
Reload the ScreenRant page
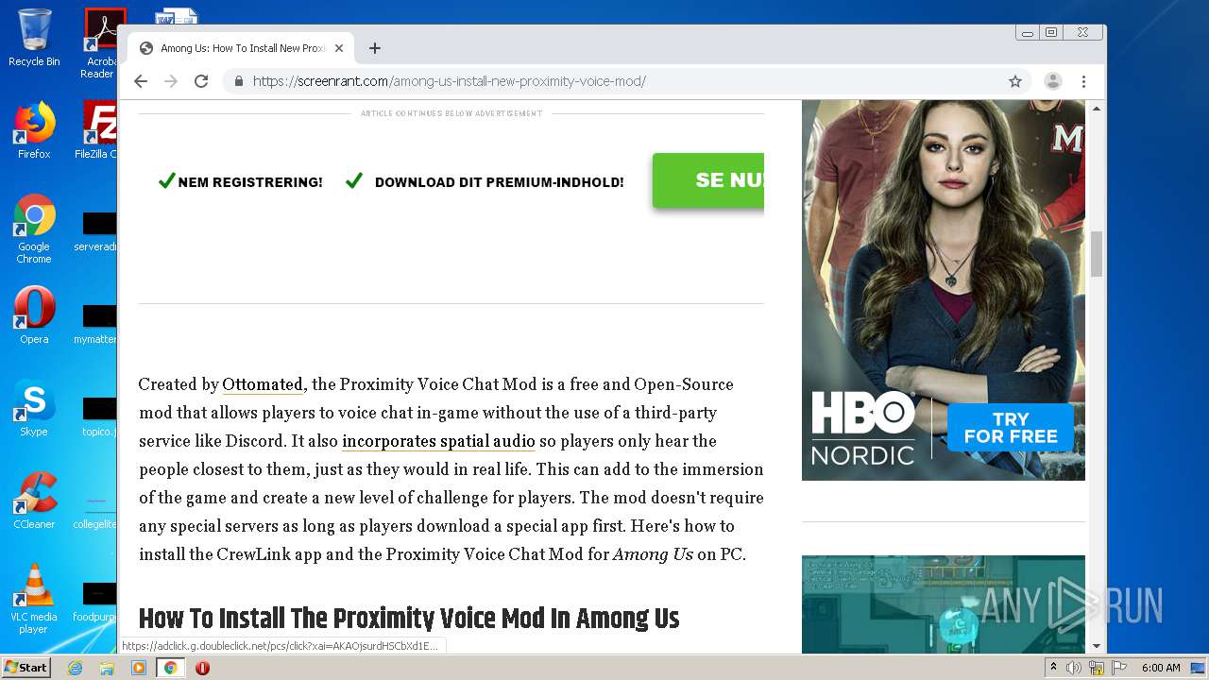coord(201,81)
